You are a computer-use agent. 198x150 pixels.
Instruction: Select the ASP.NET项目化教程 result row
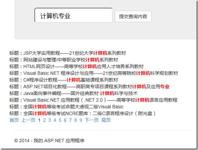pos(89,87)
